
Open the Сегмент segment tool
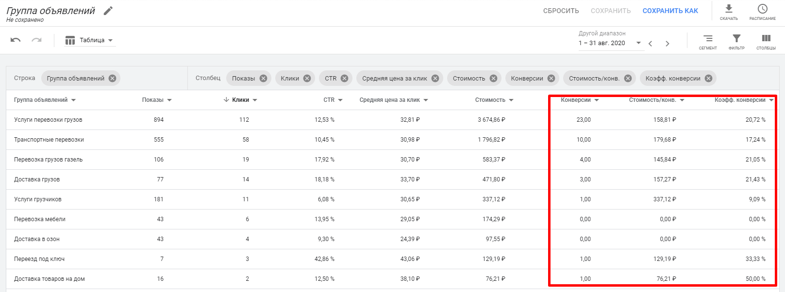pos(708,42)
